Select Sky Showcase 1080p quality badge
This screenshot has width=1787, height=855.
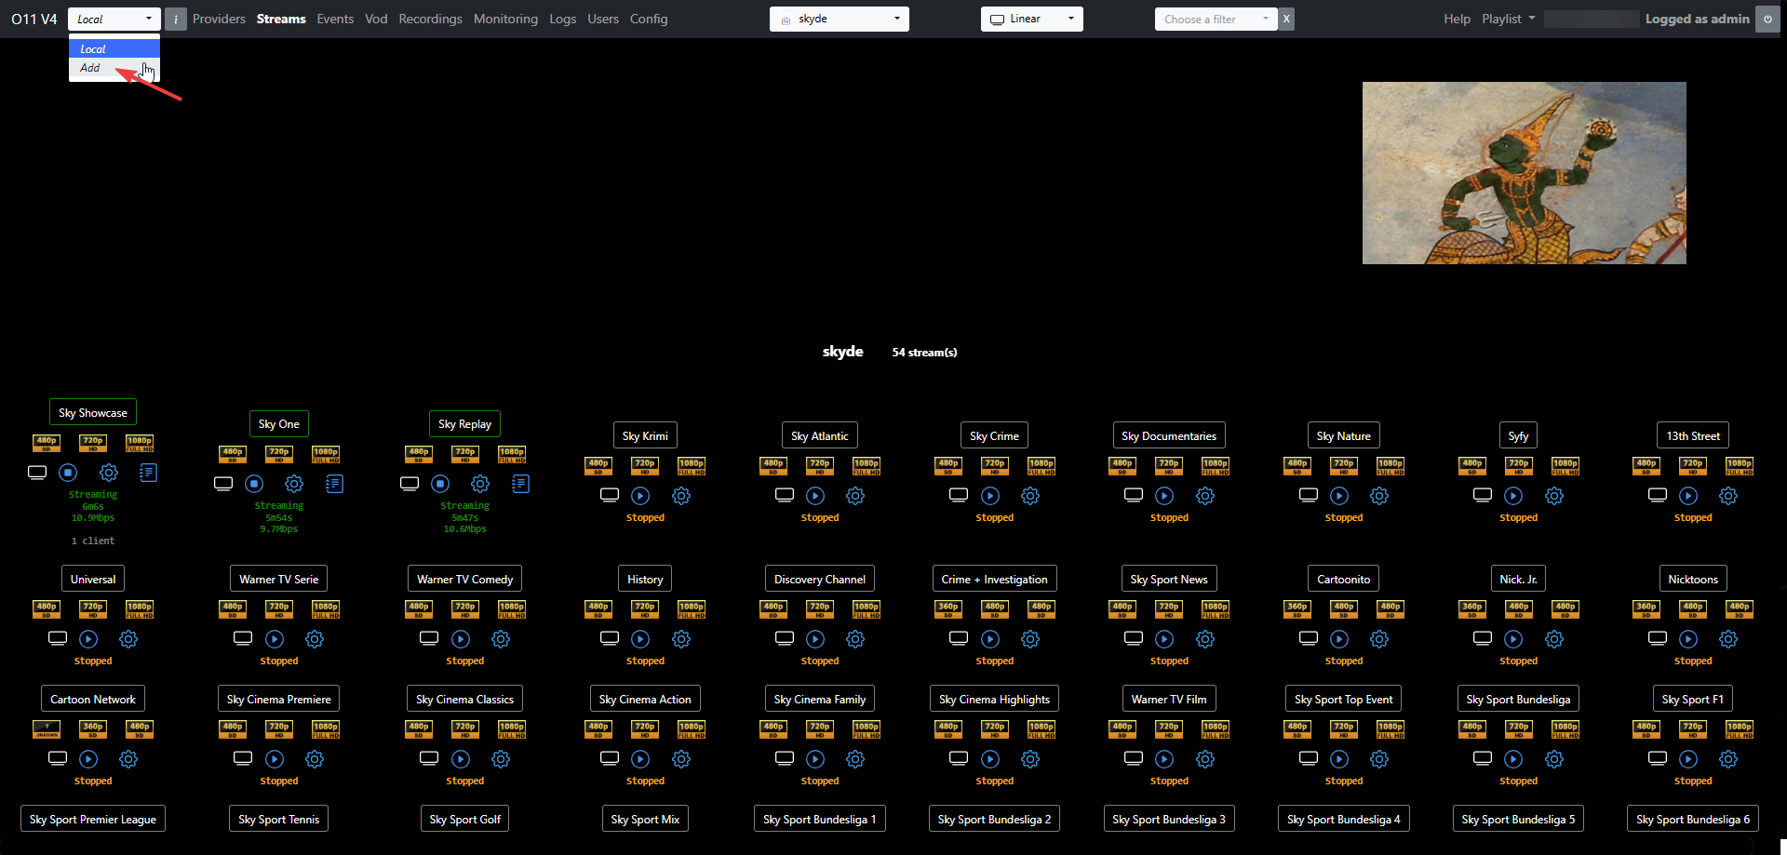pos(140,443)
